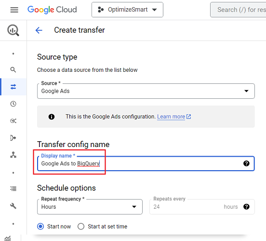Click the Schedule options heading
Screen dimensions: 266x241
(66, 188)
